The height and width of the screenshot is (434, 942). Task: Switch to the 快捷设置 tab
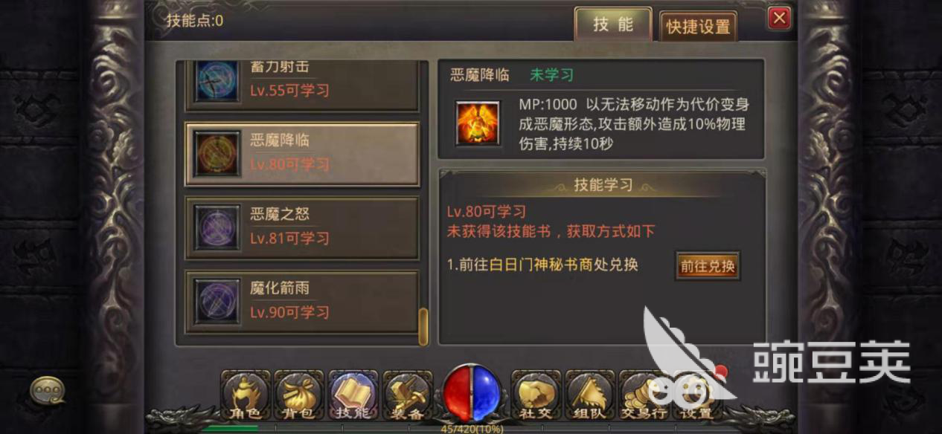point(699,27)
